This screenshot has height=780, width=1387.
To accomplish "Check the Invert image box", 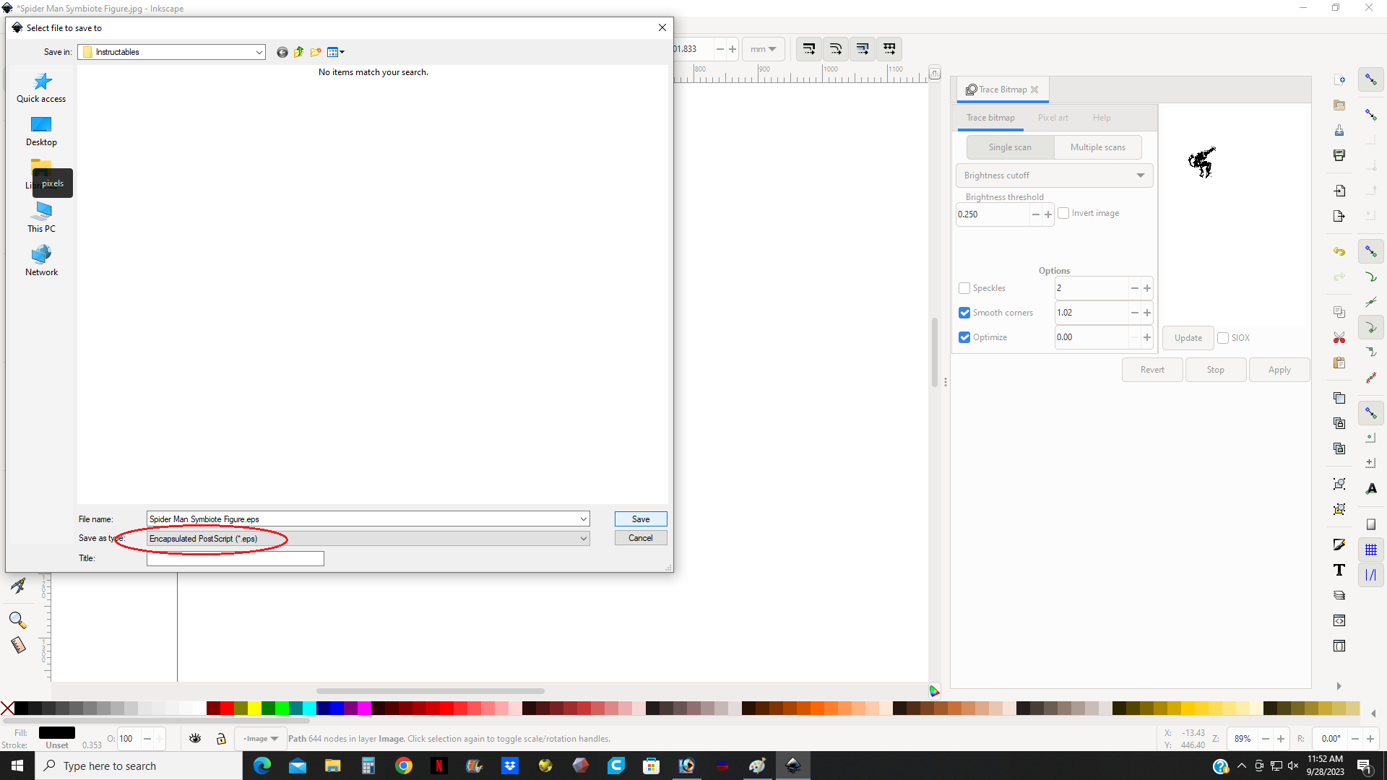I will click(x=1063, y=213).
